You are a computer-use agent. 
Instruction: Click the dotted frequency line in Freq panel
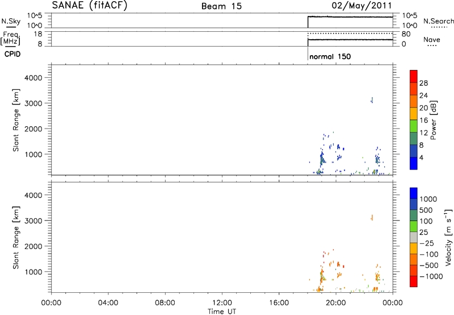pyautogui.click(x=350, y=34)
